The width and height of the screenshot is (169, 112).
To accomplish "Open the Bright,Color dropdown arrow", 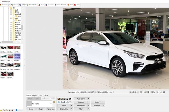I will point(72,109).
